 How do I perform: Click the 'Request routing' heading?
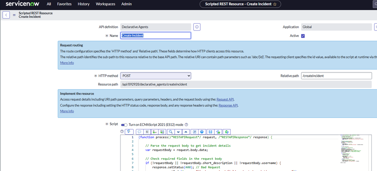(71, 45)
